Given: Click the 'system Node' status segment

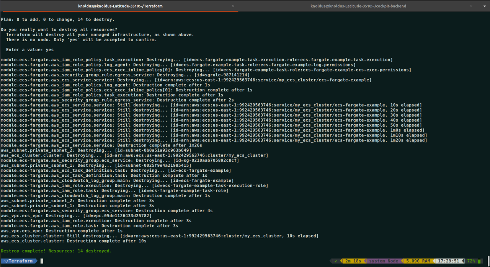Looking at the screenshot, I should point(383,261).
